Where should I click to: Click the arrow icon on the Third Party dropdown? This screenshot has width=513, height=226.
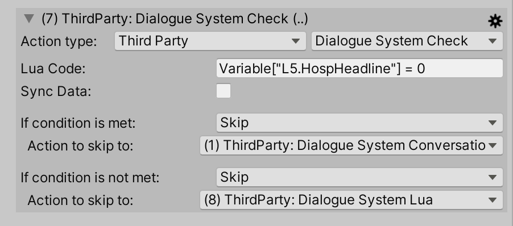(296, 41)
